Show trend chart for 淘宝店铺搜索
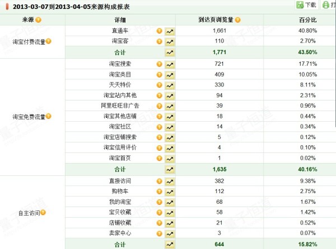Viewport: 336px width, 249px height. click(170, 137)
